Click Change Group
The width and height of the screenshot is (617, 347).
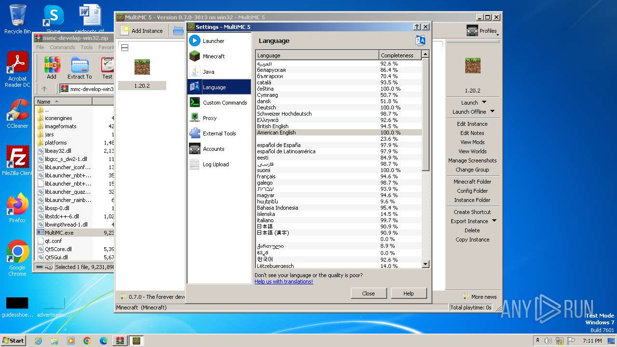pyautogui.click(x=472, y=170)
